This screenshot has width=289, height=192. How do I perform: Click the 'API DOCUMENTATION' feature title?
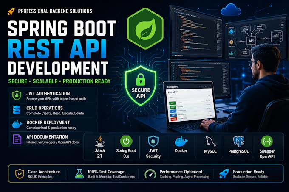tap(47, 137)
